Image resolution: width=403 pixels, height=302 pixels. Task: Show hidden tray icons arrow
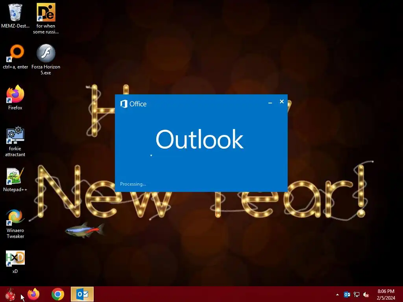(x=337, y=295)
